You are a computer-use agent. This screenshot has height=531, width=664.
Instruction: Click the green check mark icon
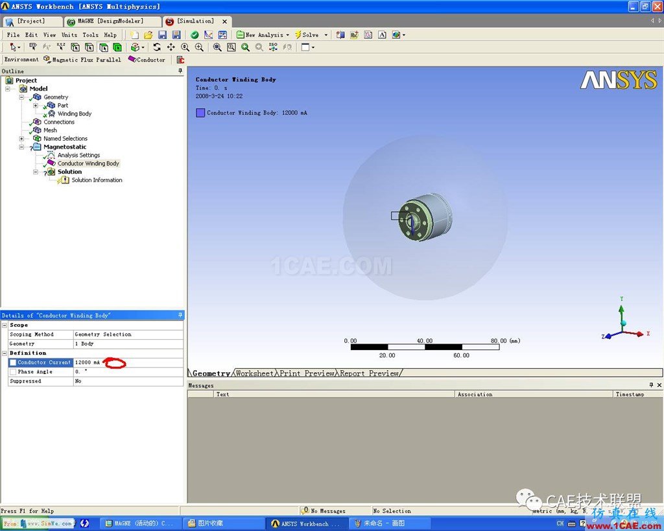(x=195, y=35)
